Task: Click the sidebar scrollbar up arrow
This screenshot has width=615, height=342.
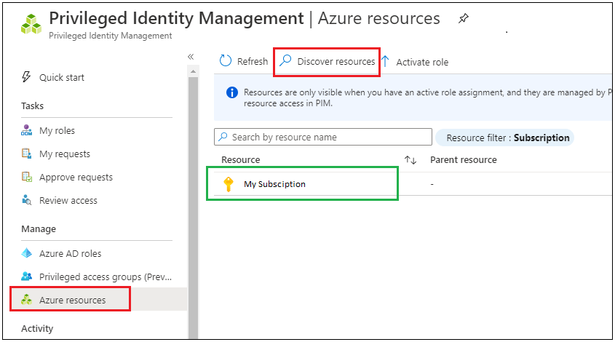Action: pyautogui.click(x=193, y=71)
